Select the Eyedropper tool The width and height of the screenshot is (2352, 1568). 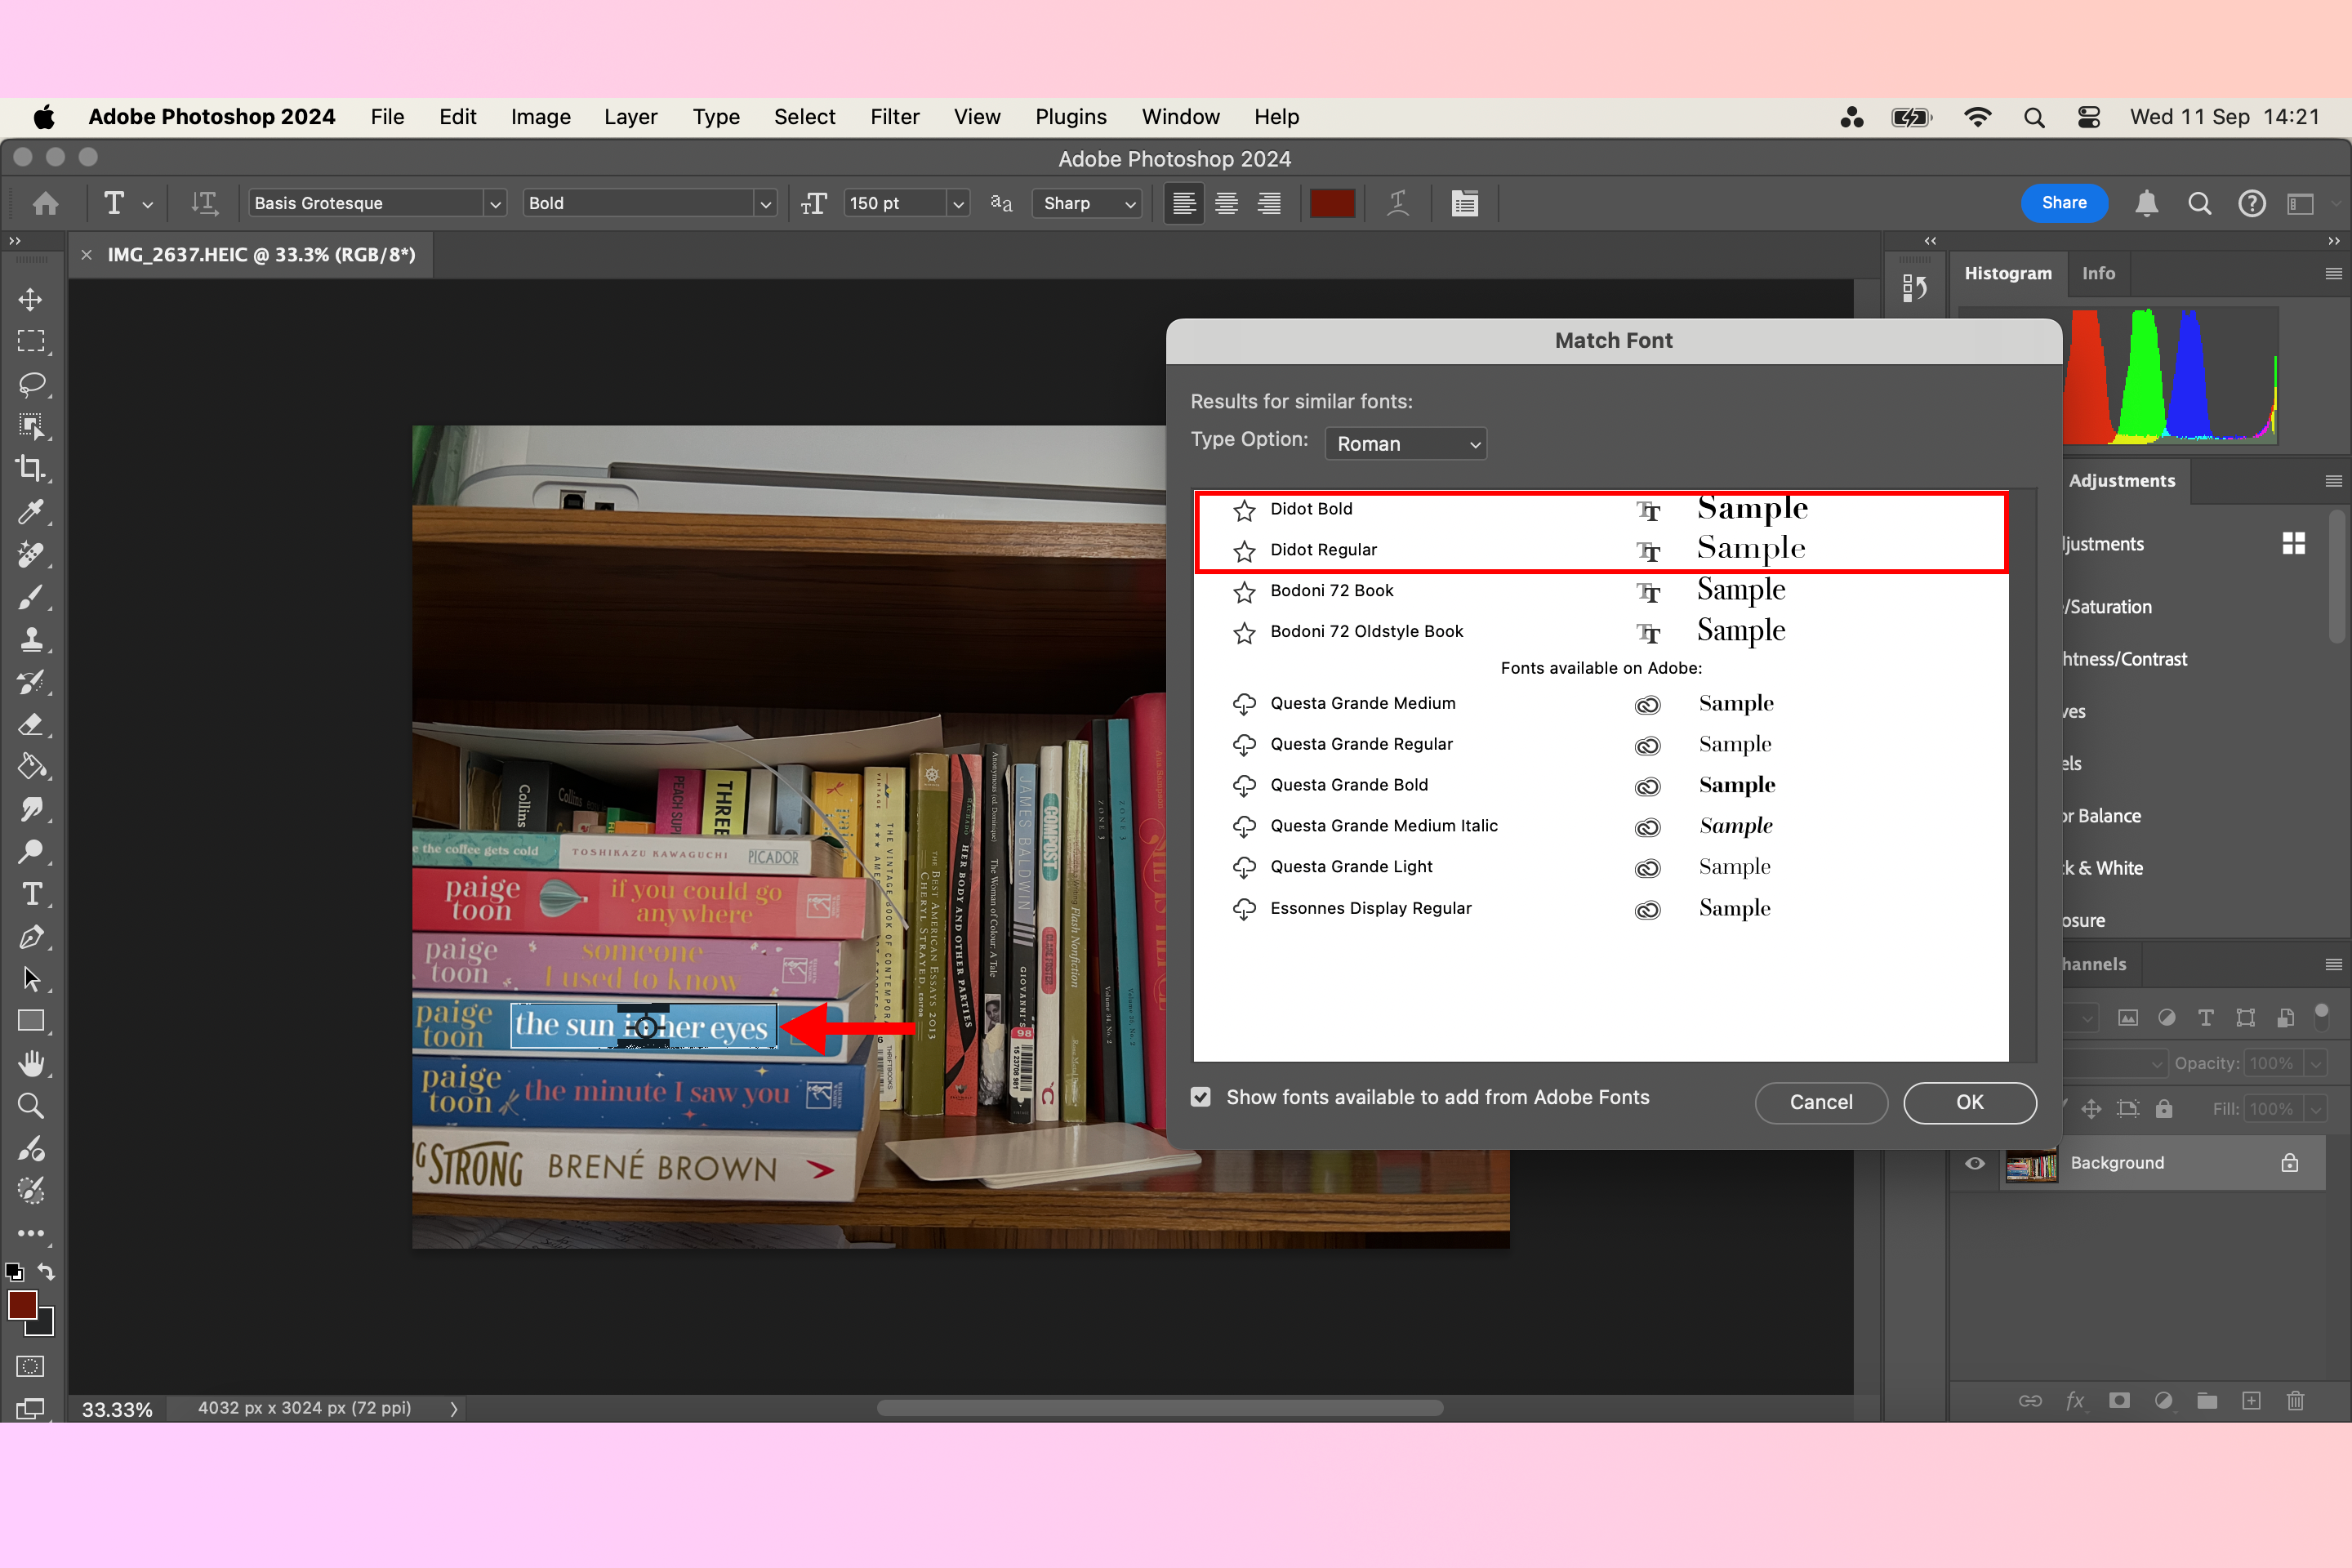point(30,511)
